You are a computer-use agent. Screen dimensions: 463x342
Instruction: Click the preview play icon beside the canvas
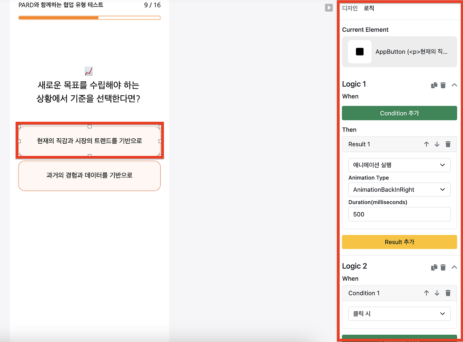pos(329,7)
